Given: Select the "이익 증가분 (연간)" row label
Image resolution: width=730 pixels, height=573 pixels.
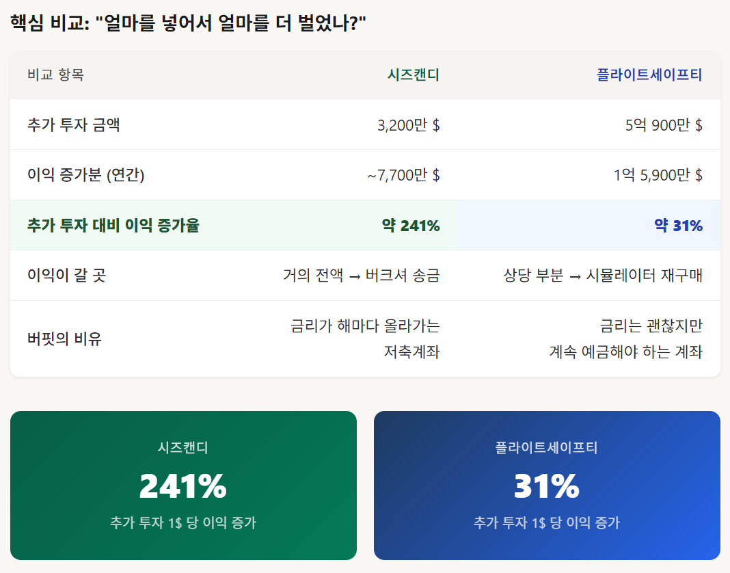Looking at the screenshot, I should (x=85, y=175).
